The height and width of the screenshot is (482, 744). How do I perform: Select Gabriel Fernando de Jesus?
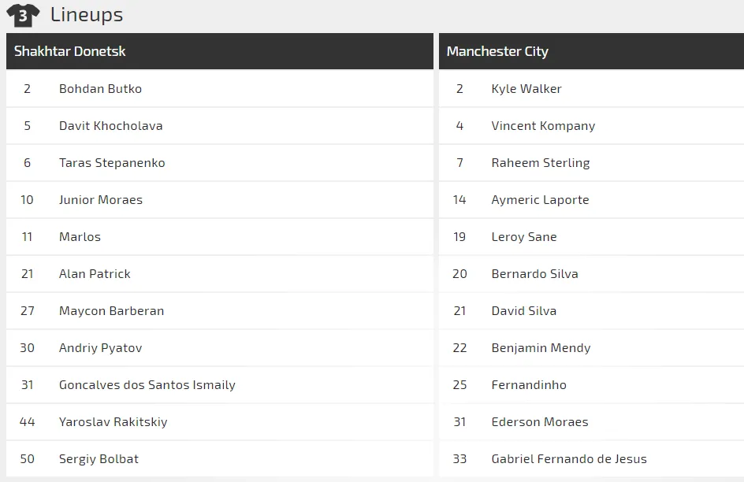tap(568, 459)
